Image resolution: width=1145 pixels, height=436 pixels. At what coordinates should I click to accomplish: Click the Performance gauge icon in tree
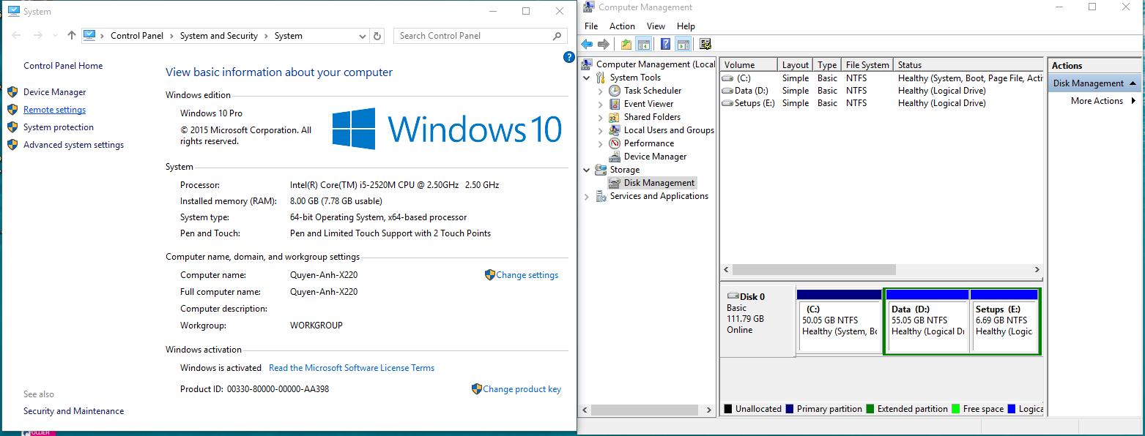coord(615,143)
